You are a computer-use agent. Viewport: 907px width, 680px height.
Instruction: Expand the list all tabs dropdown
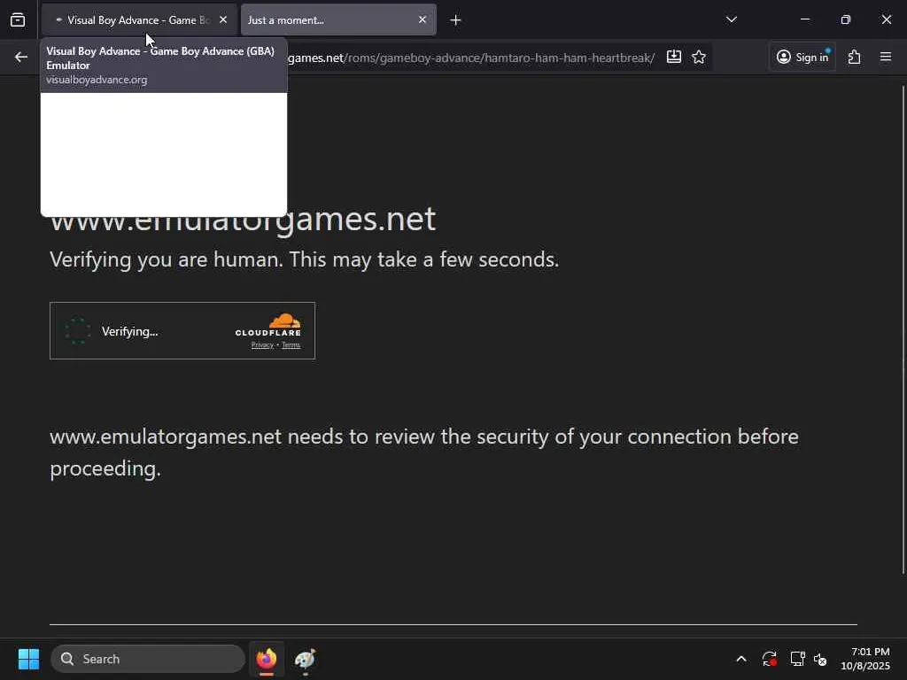tap(731, 19)
